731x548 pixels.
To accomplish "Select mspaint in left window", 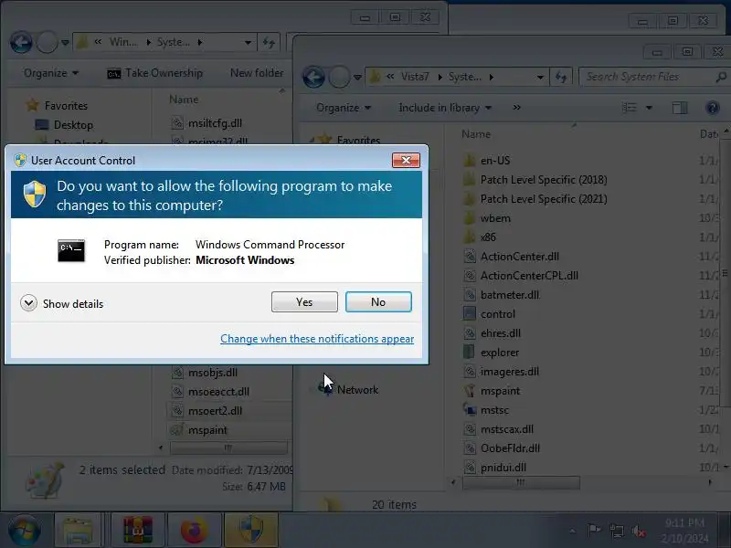I will click(199, 429).
